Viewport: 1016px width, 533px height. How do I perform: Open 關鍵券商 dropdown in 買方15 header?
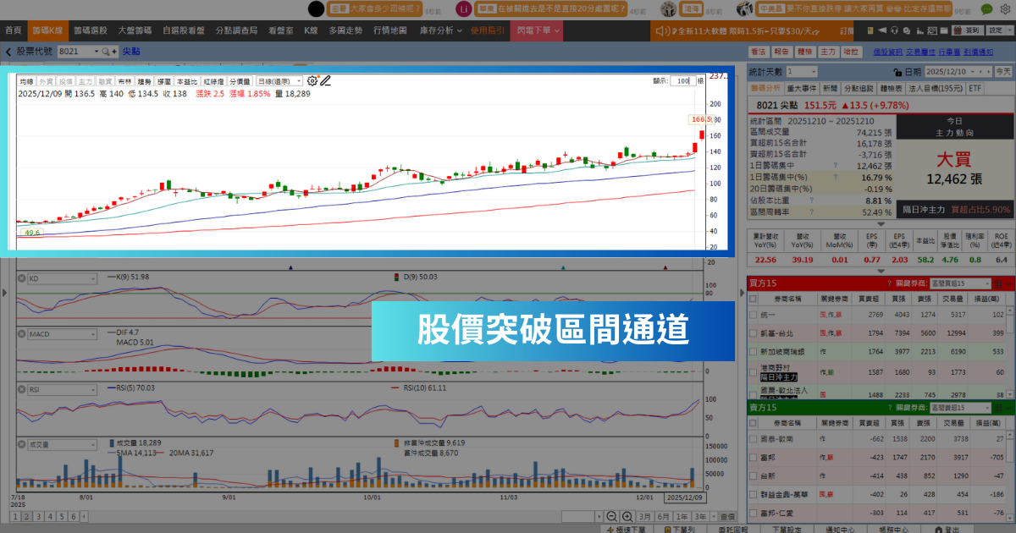coord(960,283)
